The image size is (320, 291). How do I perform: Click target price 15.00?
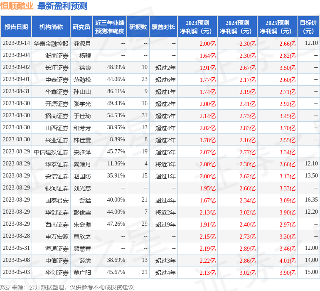coord(311,272)
